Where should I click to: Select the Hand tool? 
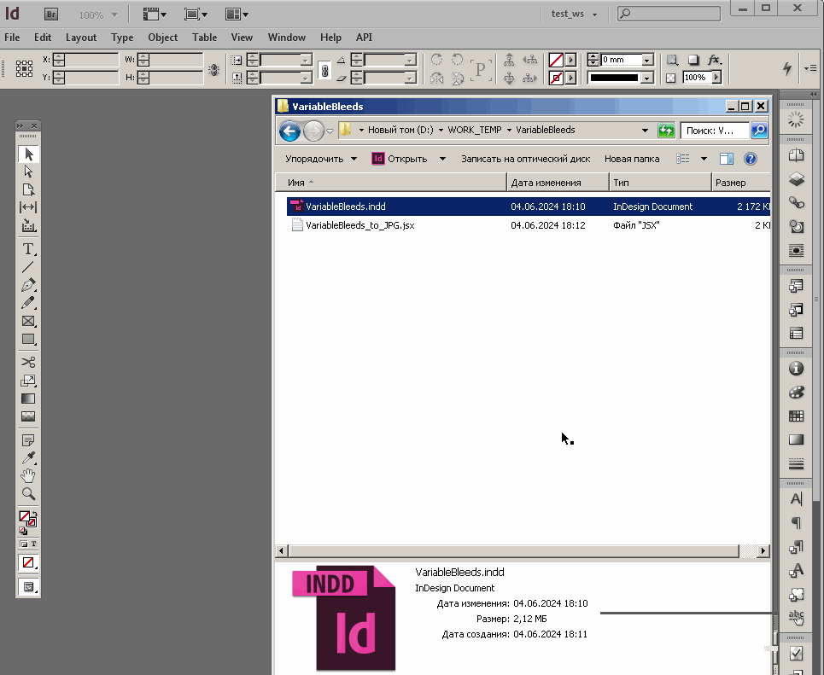coord(28,476)
